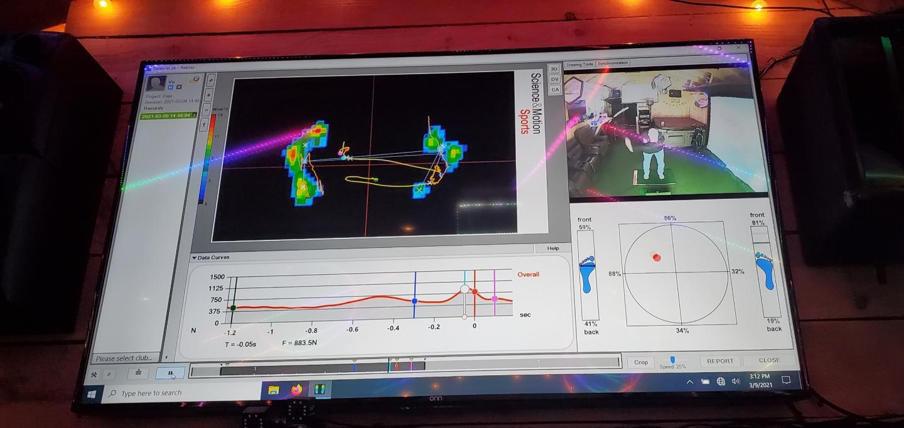Adjust the playback Speed slider
Screen dimensions: 904x428
672,360
